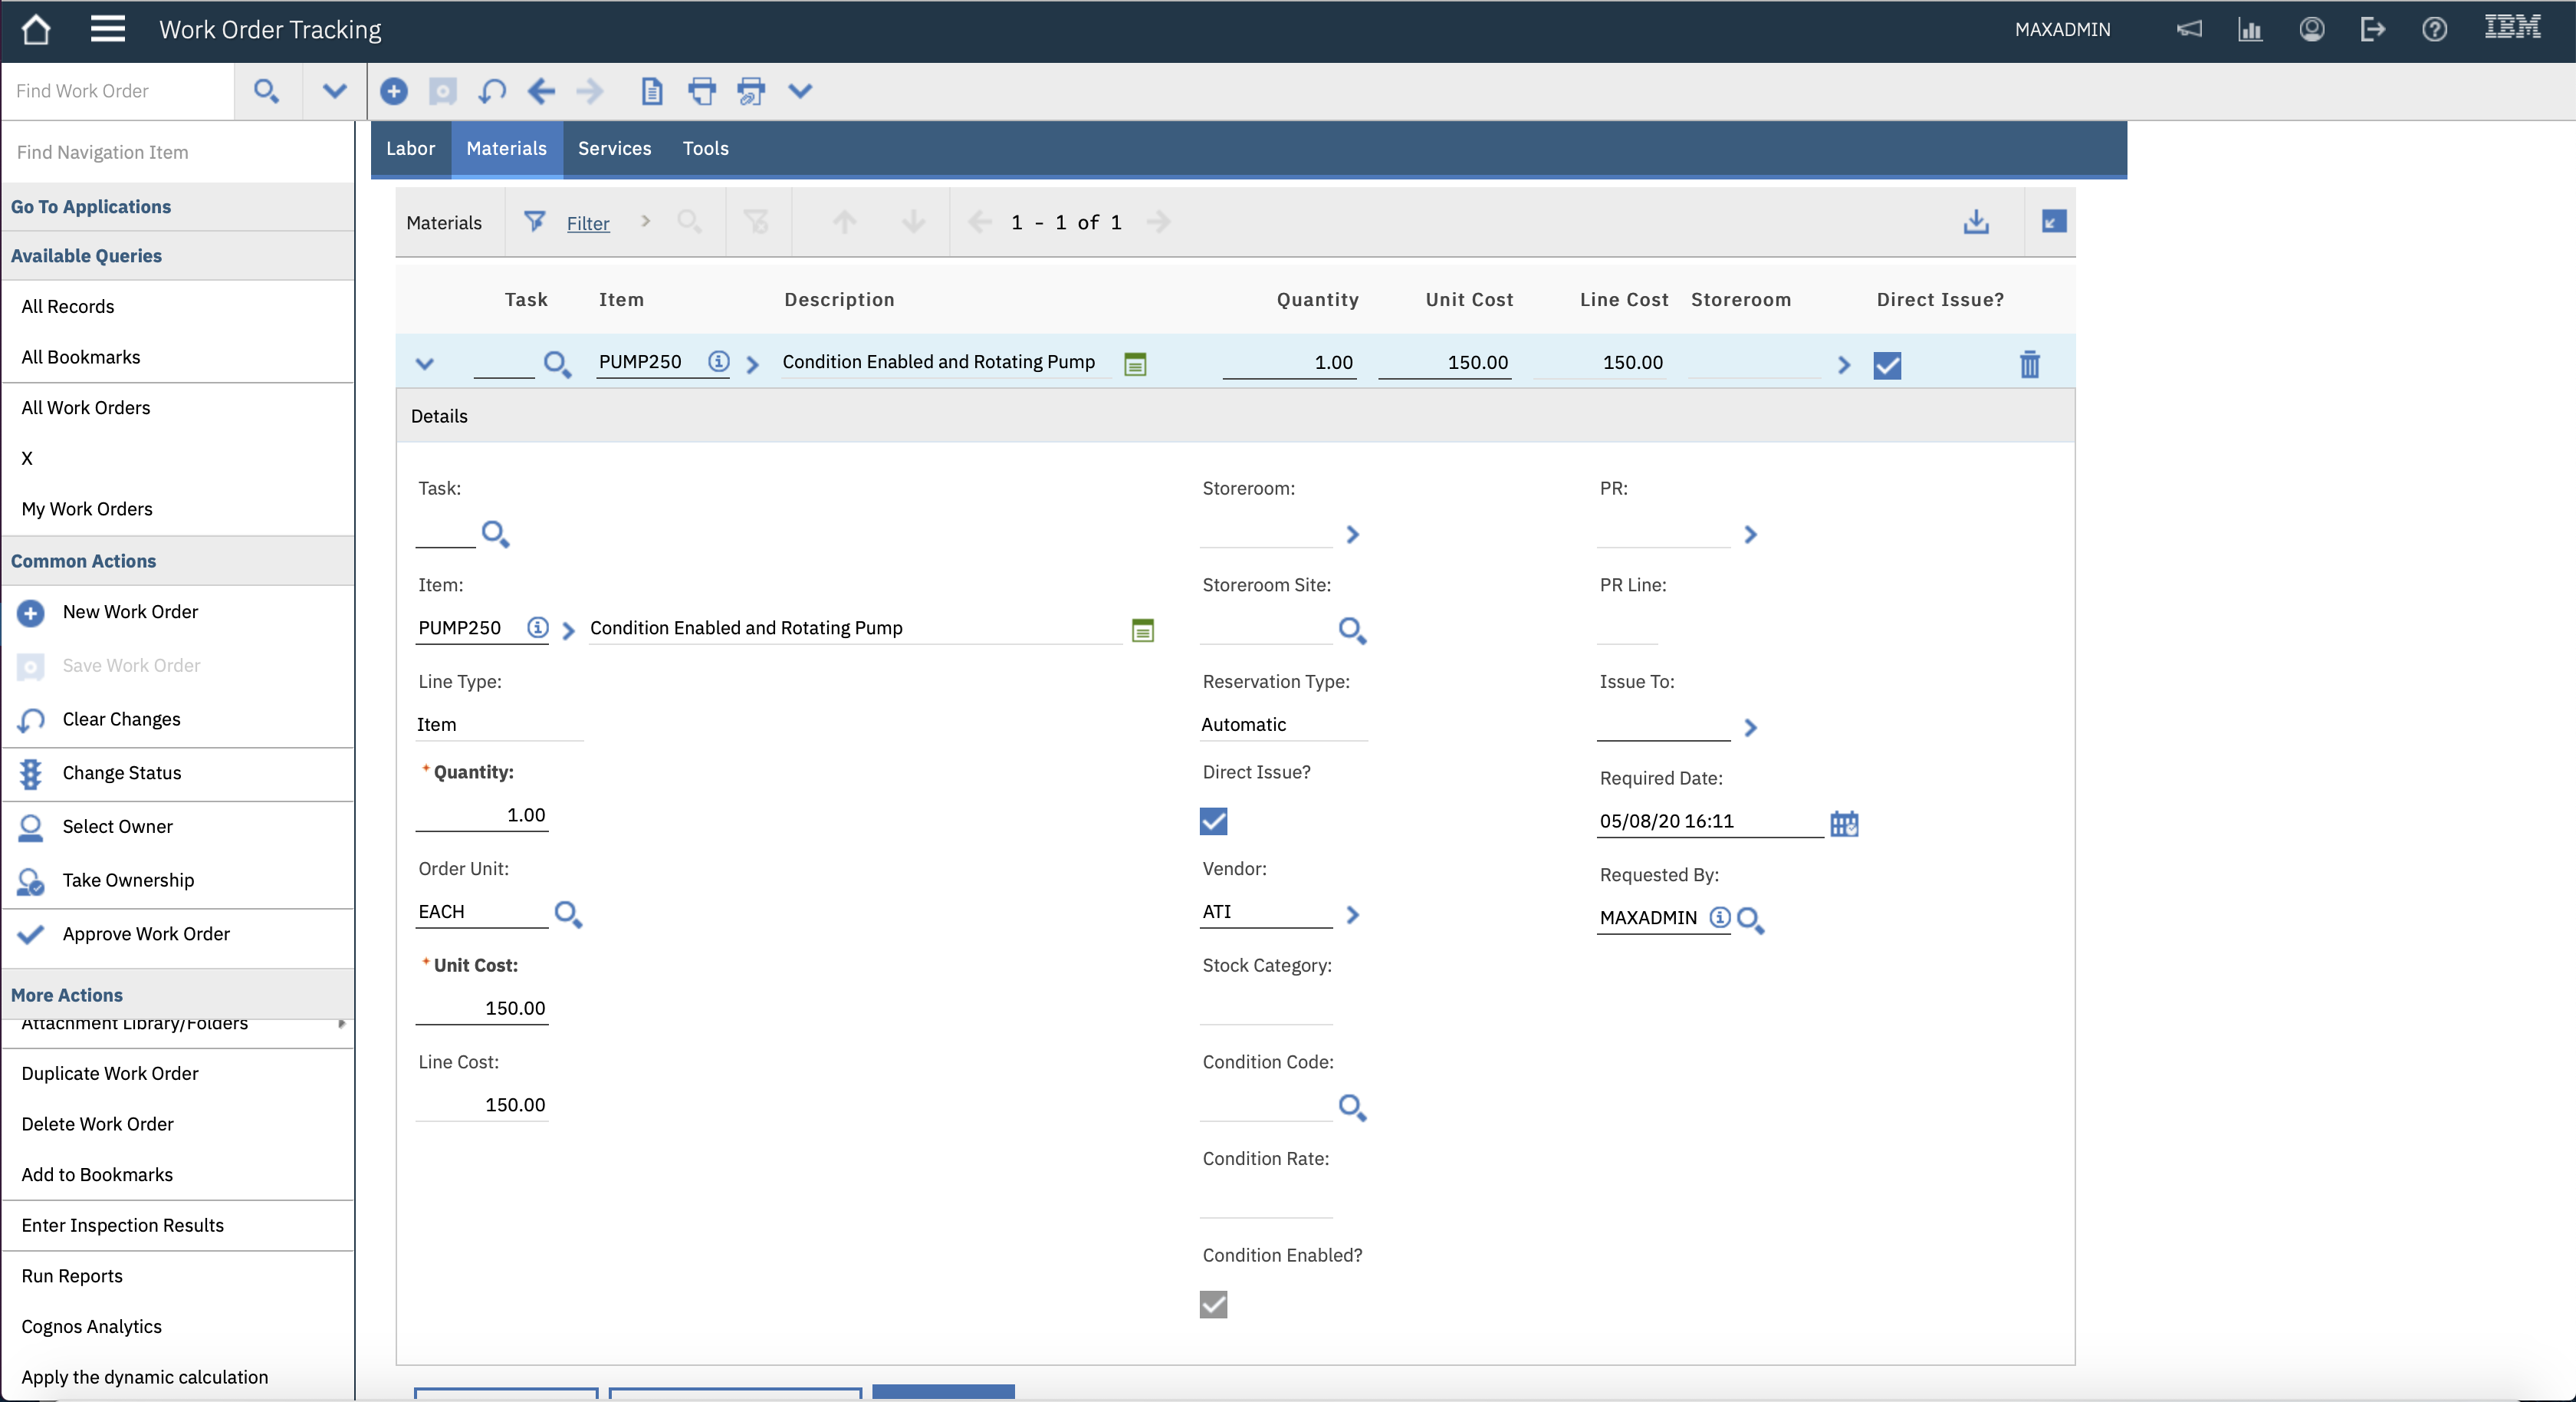Uncheck Direct Issue checkbox in table row

pos(1887,365)
